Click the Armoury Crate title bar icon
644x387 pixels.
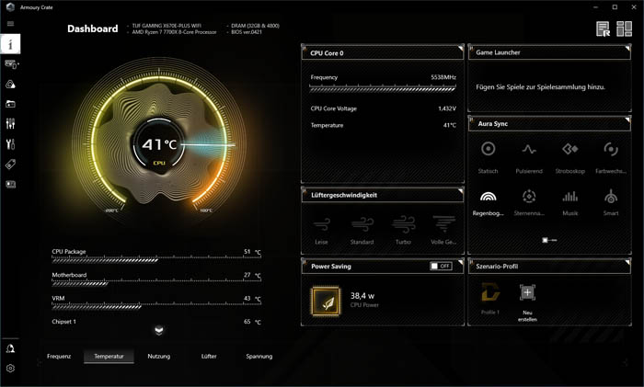10,7
